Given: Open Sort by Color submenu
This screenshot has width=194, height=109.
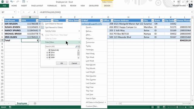Looking at the screenshot, I should tap(61, 31).
